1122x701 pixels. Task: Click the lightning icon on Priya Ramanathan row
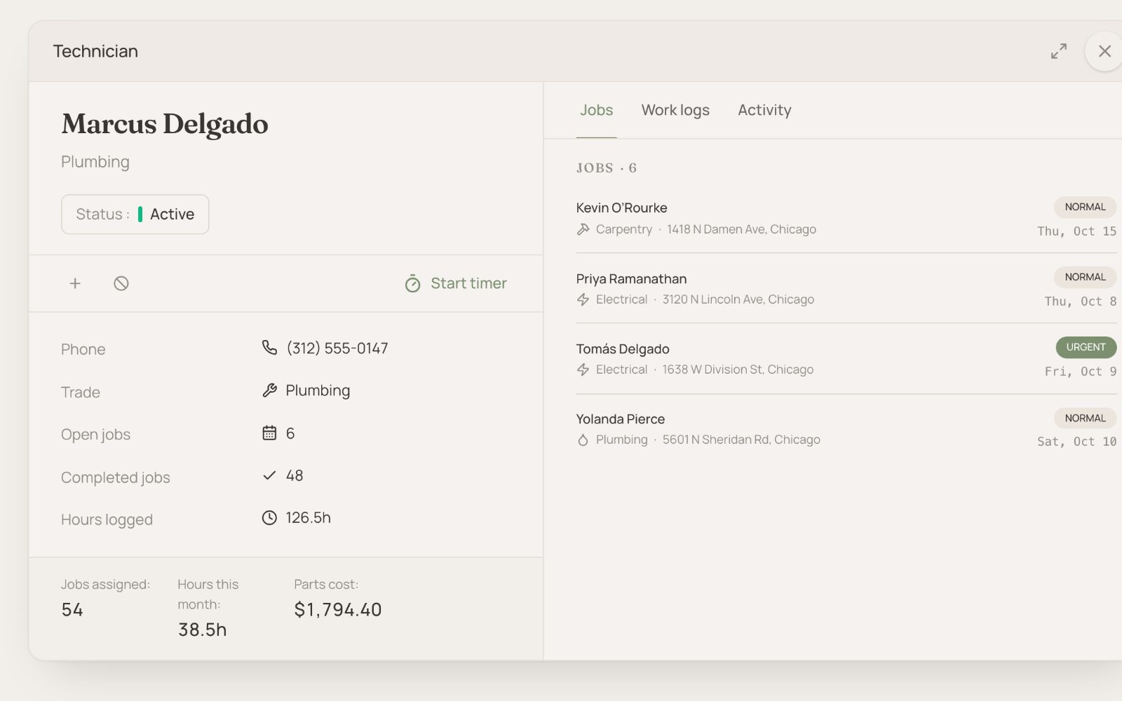583,299
